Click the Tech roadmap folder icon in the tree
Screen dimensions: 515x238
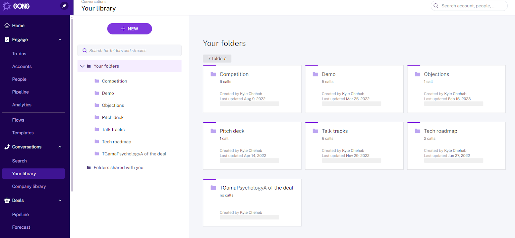(x=97, y=142)
